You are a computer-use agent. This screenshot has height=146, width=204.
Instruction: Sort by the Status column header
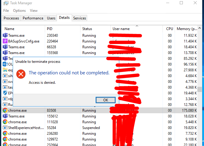pos(96,29)
